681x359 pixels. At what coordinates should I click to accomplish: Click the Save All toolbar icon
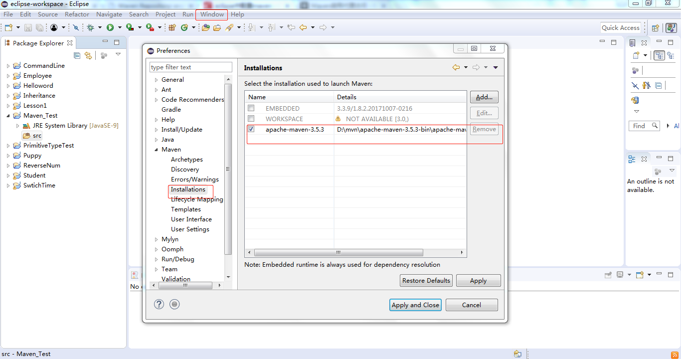click(39, 27)
